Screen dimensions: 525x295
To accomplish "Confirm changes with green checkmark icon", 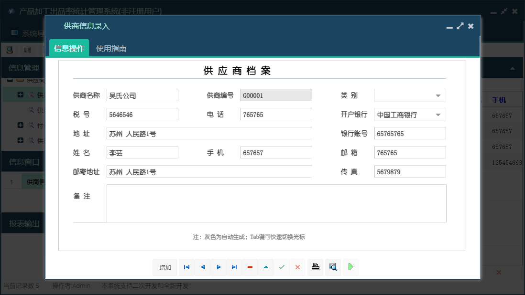I will pyautogui.click(x=282, y=267).
